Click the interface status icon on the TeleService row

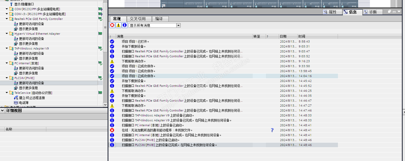[100, 93]
